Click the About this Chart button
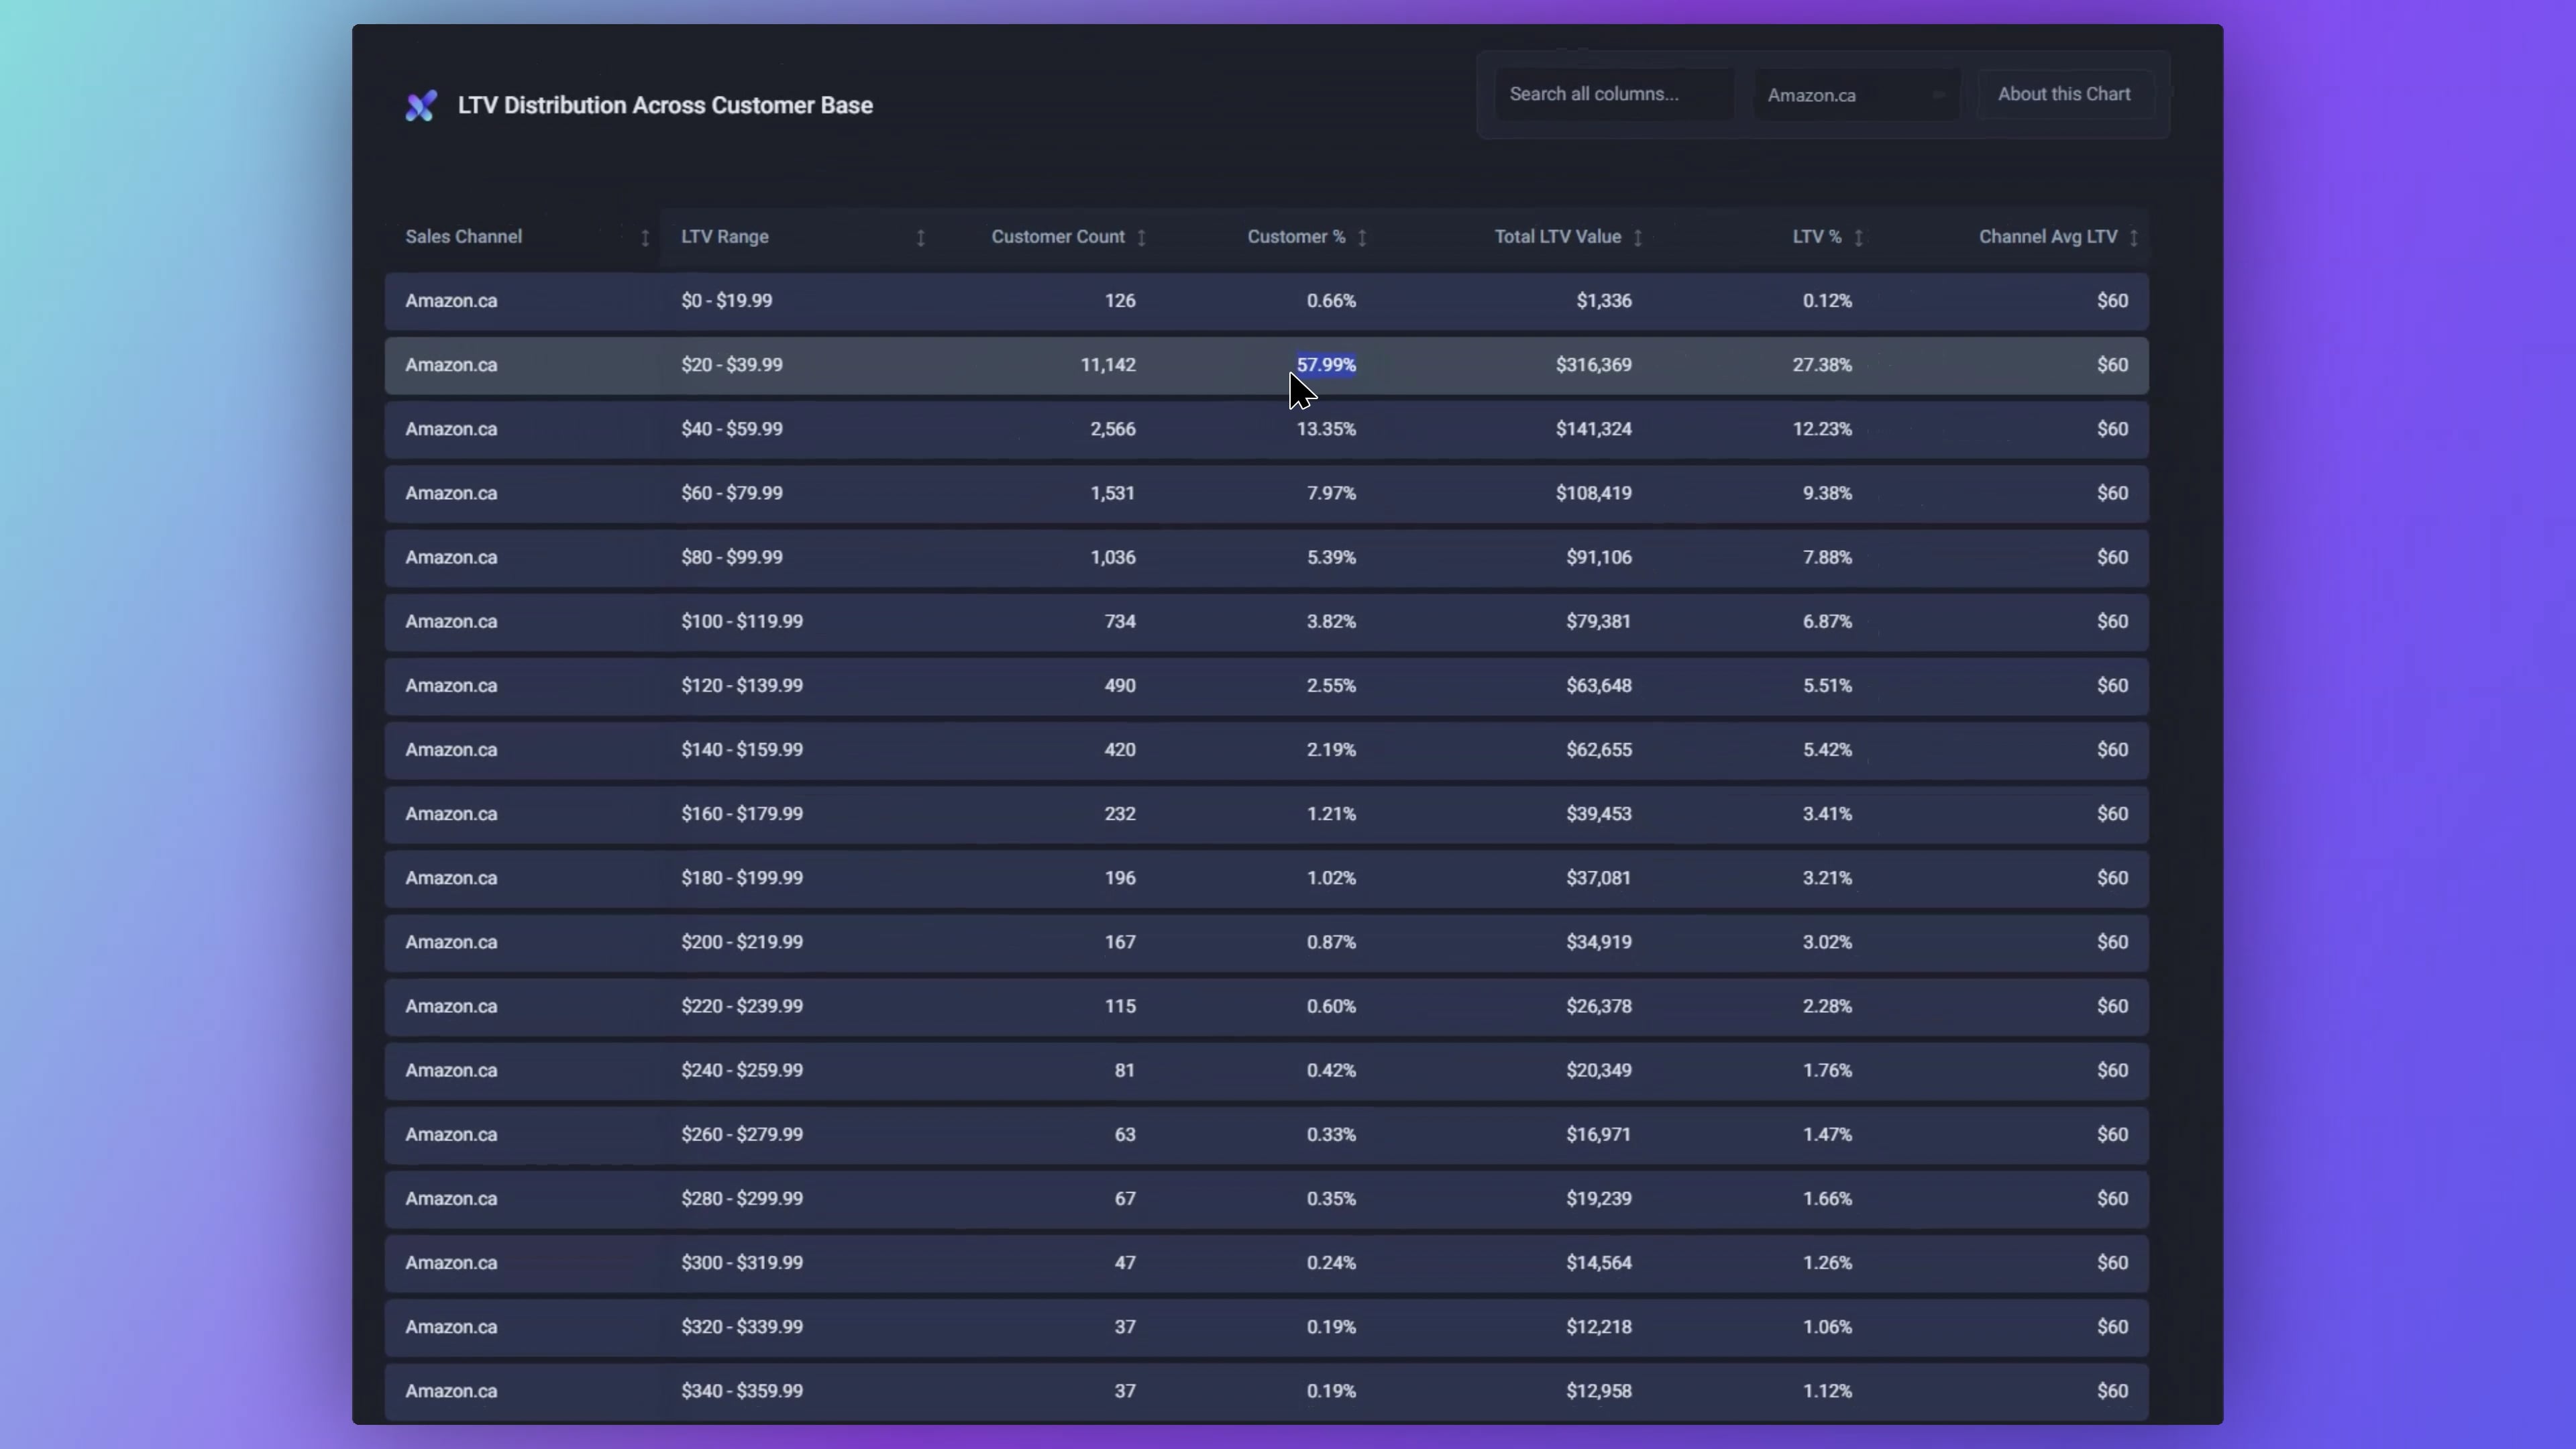The image size is (2576, 1449). coord(2064,94)
